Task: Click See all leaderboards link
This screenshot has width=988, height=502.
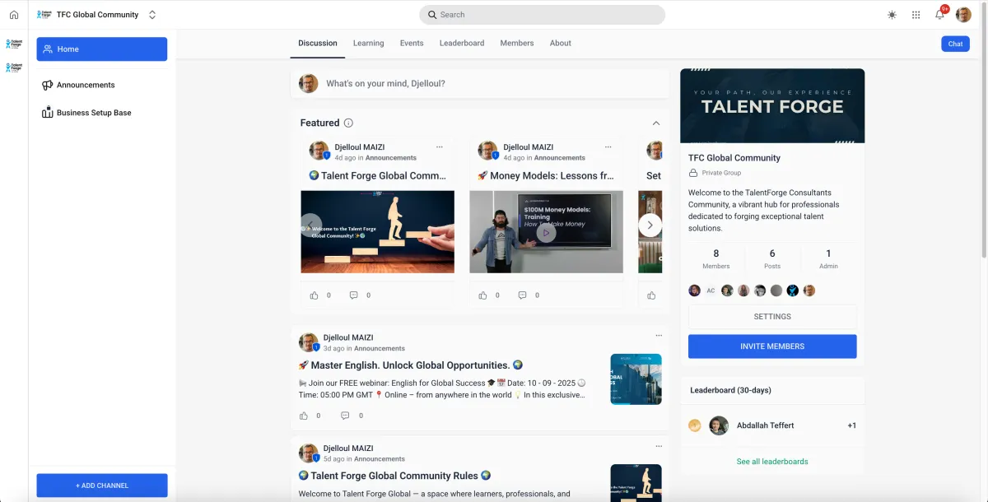Action: click(x=772, y=462)
